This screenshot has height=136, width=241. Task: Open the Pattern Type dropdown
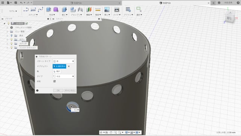63,61
